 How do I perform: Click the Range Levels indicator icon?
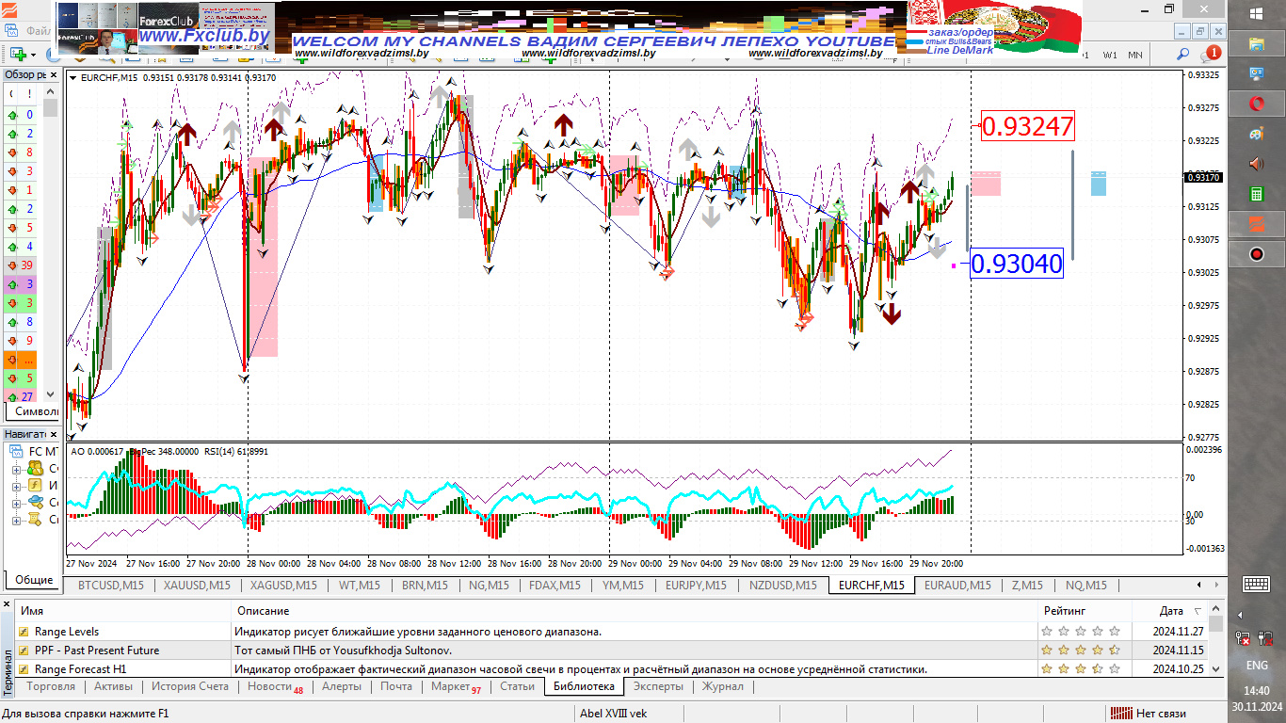(24, 632)
